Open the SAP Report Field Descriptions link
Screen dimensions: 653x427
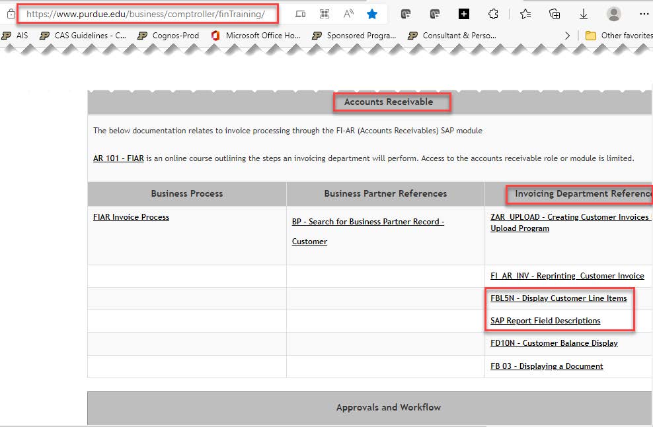tap(545, 321)
